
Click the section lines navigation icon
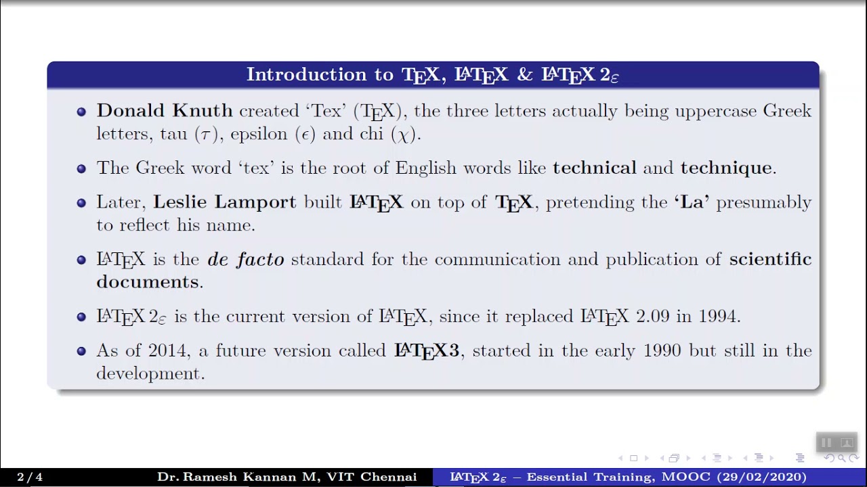click(759, 458)
